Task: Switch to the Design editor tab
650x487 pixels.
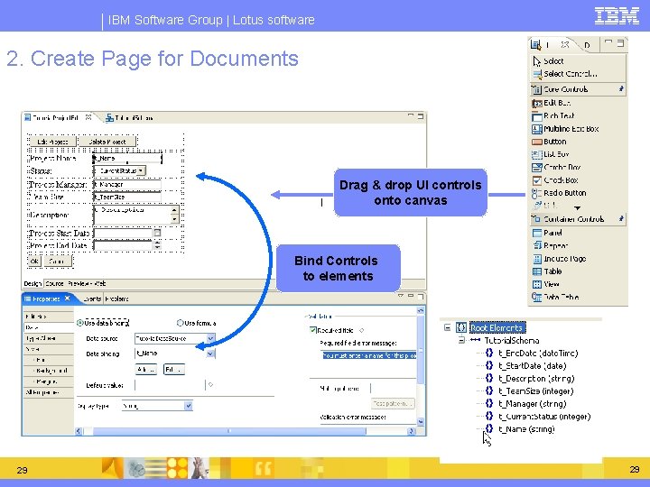Action: [x=32, y=284]
